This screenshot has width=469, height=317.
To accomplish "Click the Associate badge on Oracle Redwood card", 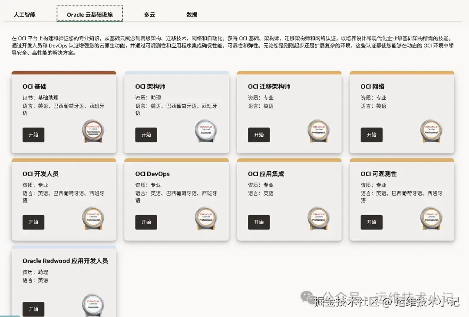I will coord(93,305).
